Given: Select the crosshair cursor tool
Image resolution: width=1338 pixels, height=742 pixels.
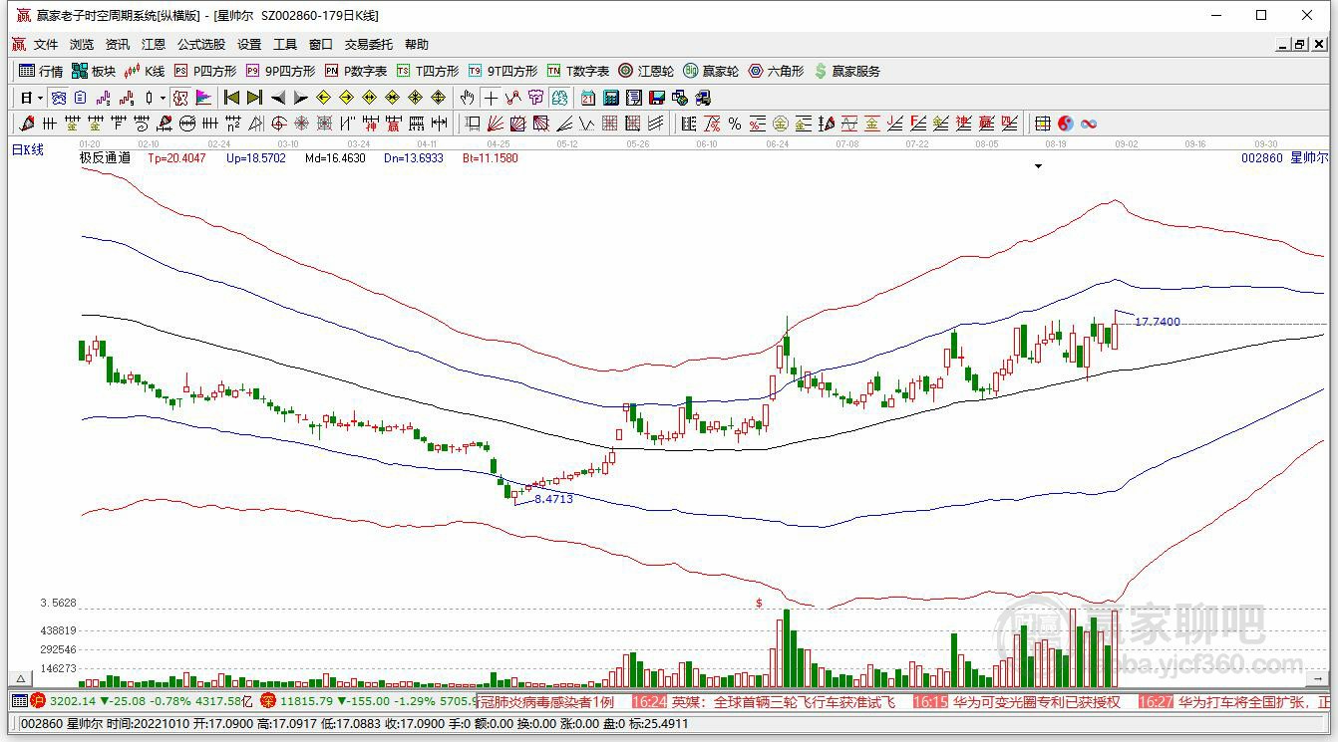Looking at the screenshot, I should 491,98.
